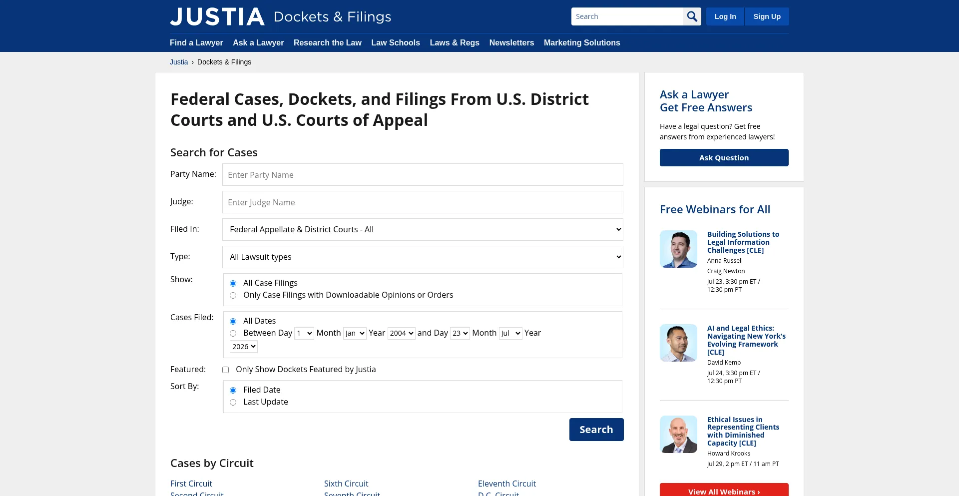
Task: Select the Between Day date range radio
Action: [x=233, y=333]
